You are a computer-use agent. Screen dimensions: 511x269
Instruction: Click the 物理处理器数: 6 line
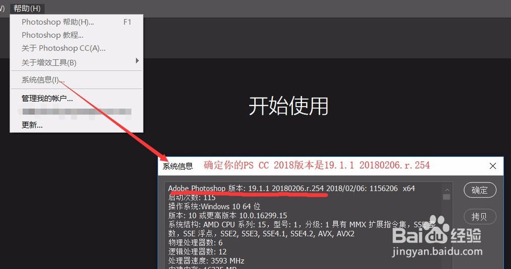pos(195,242)
